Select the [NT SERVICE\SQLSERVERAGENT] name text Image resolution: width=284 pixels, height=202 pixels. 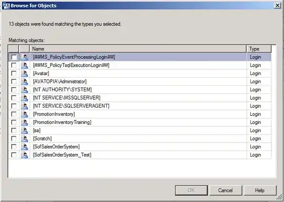coord(71,106)
